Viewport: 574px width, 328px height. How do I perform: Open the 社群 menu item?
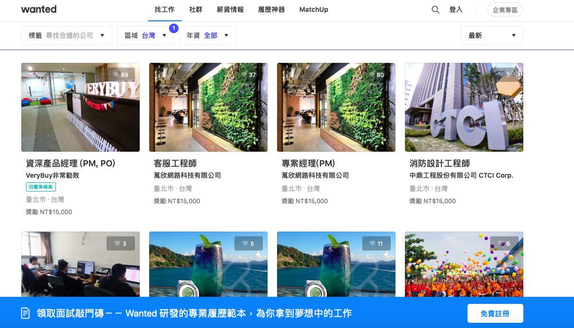196,9
